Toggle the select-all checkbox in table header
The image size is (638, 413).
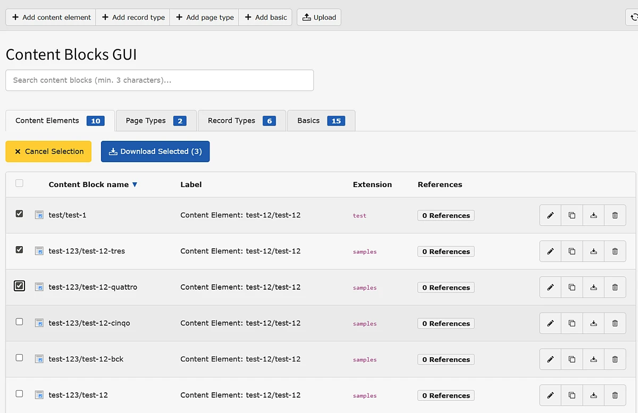[20, 183]
